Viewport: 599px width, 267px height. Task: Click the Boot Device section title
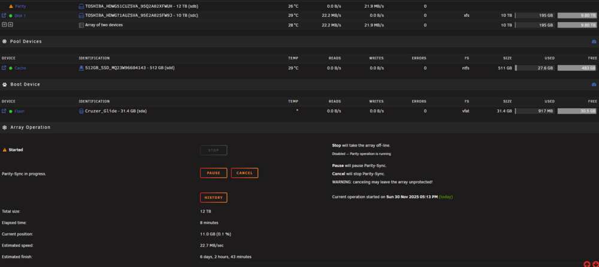click(x=25, y=84)
